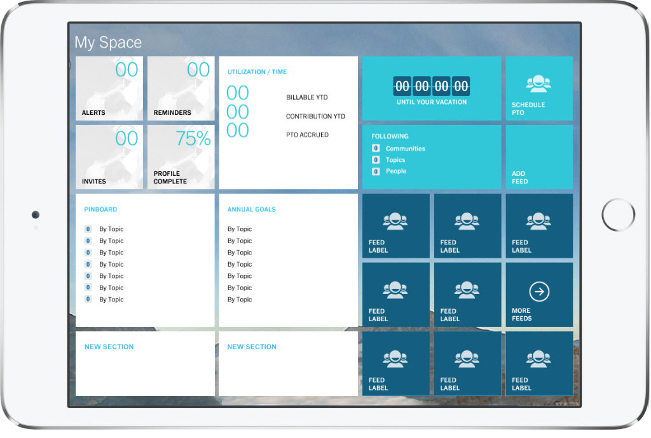Screen dimensions: 651x438
Task: Open the 75% Profile Complete tile
Action: pos(181,157)
